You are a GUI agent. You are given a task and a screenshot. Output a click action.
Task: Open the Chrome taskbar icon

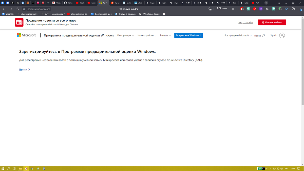(x=32, y=168)
